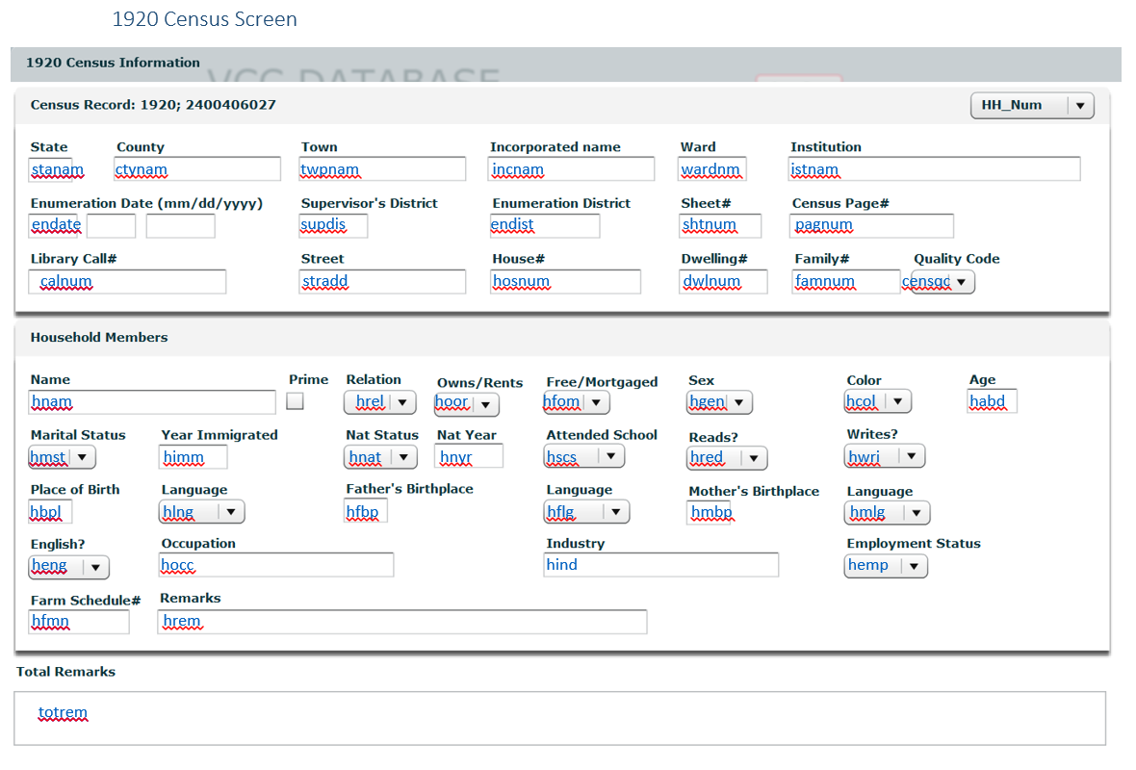Expand the Relation dropdown

[x=380, y=402]
